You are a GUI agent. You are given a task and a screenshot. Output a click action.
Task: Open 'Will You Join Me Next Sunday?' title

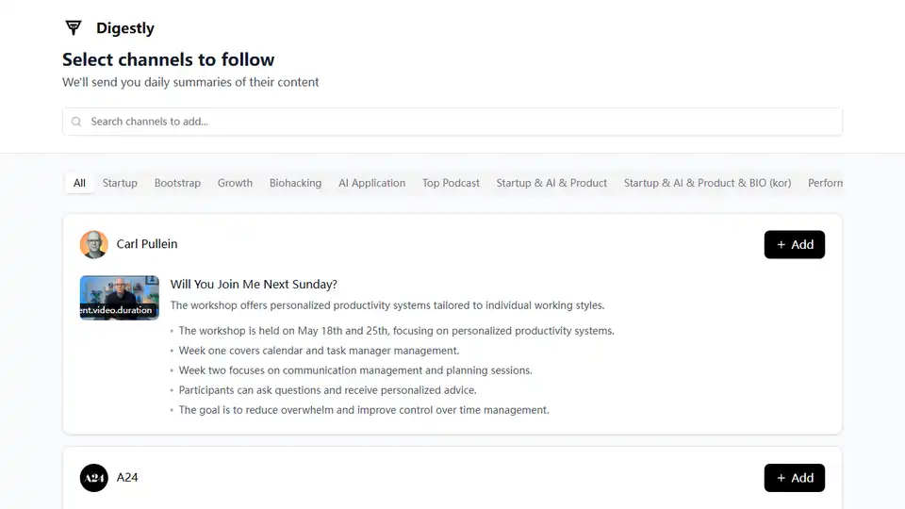[x=254, y=284]
